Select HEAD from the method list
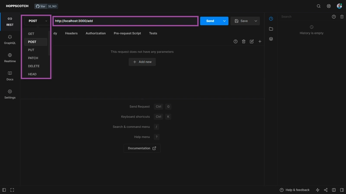 click(x=36, y=74)
